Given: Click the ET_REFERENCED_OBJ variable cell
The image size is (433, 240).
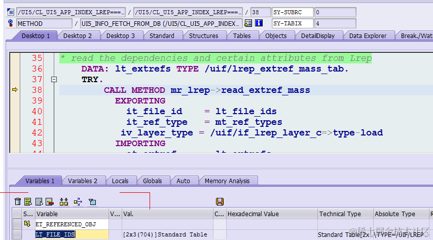Looking at the screenshot, I should [72, 224].
